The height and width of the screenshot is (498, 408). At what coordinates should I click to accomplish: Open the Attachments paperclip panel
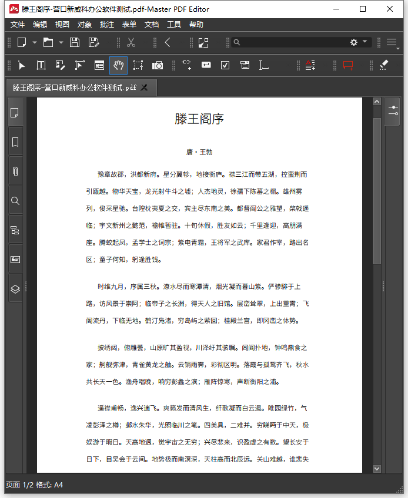click(x=15, y=171)
